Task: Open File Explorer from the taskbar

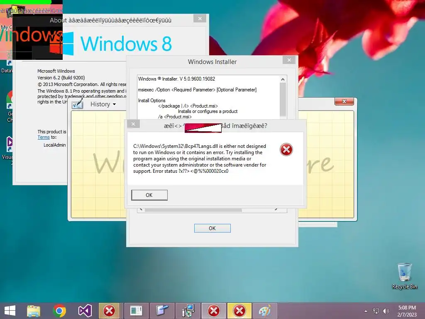Action: 34,311
